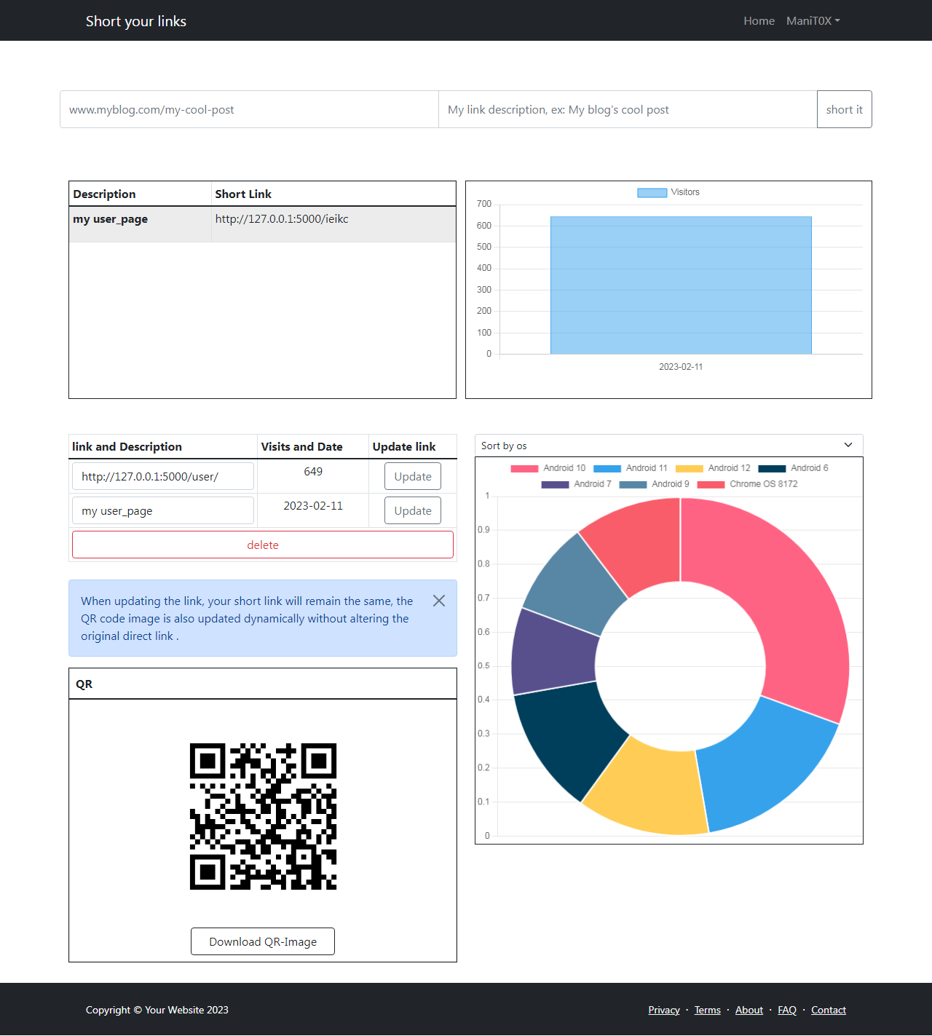Close the blue info alert

point(439,601)
